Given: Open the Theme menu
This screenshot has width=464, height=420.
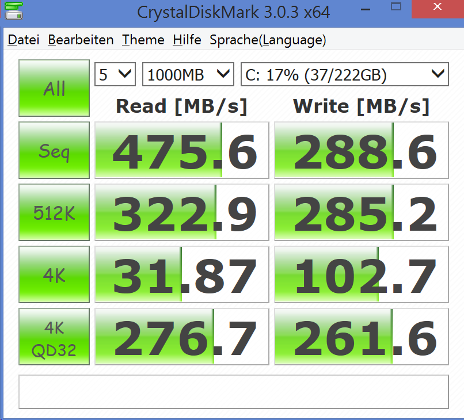Looking at the screenshot, I should (x=143, y=40).
